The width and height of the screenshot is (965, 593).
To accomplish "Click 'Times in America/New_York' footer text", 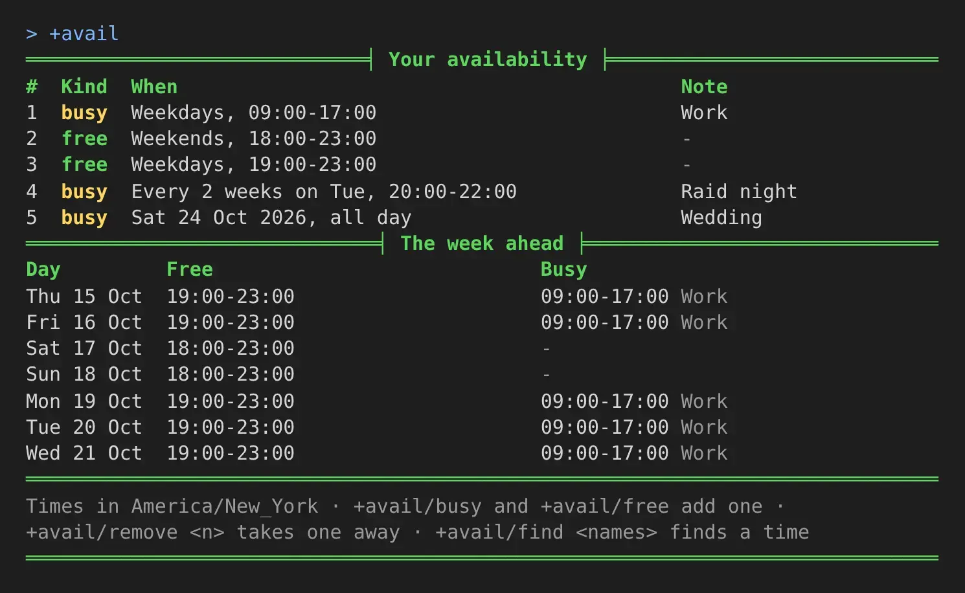I will pyautogui.click(x=172, y=506).
